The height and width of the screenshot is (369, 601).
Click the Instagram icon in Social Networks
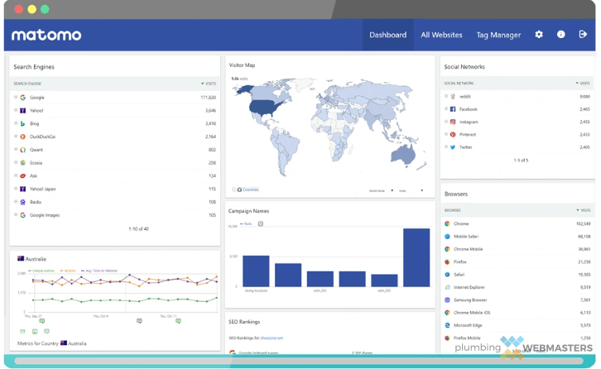(x=453, y=122)
